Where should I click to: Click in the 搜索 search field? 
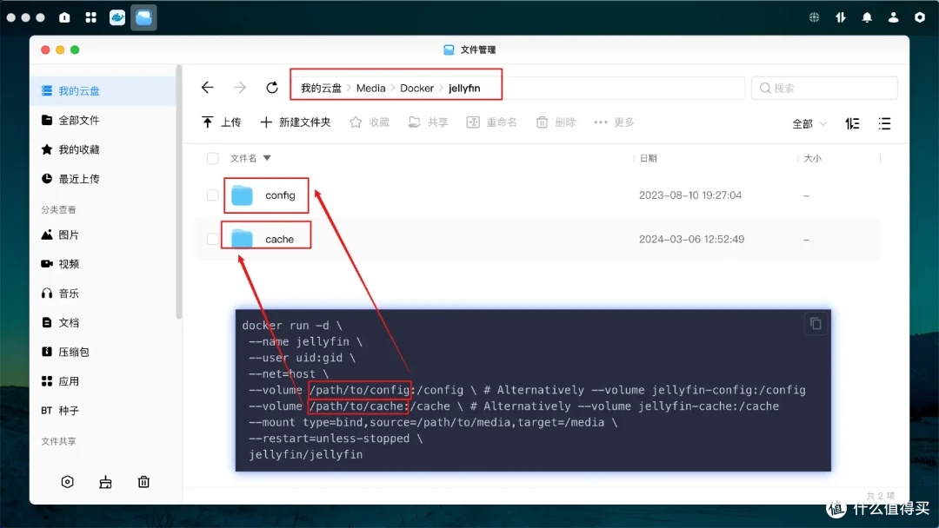824,88
